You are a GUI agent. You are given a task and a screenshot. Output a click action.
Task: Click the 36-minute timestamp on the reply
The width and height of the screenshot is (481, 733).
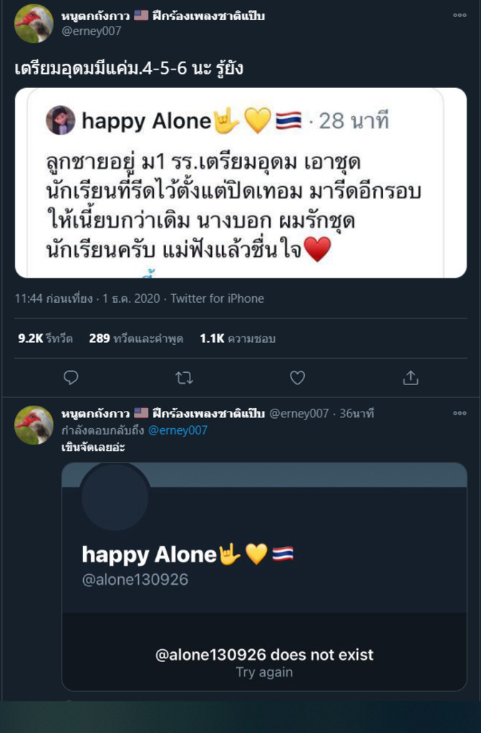click(356, 413)
